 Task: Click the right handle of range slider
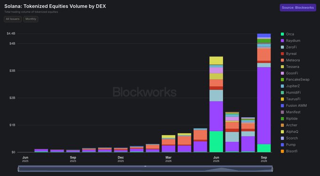coord(272,169)
